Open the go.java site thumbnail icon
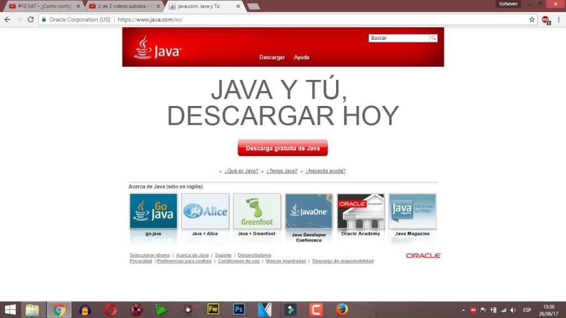Image resolution: width=566 pixels, height=318 pixels. (x=153, y=211)
